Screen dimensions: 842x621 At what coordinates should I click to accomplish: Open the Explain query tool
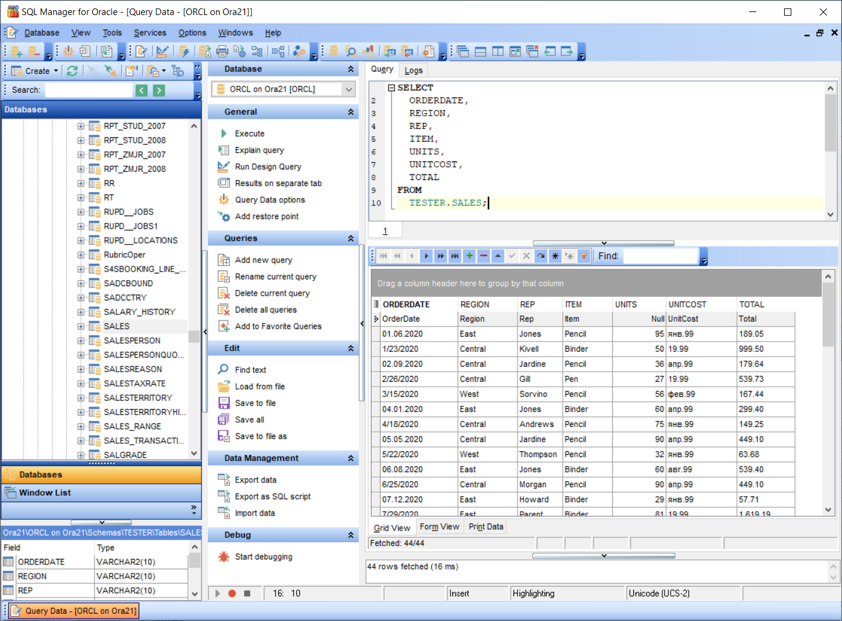(x=259, y=150)
